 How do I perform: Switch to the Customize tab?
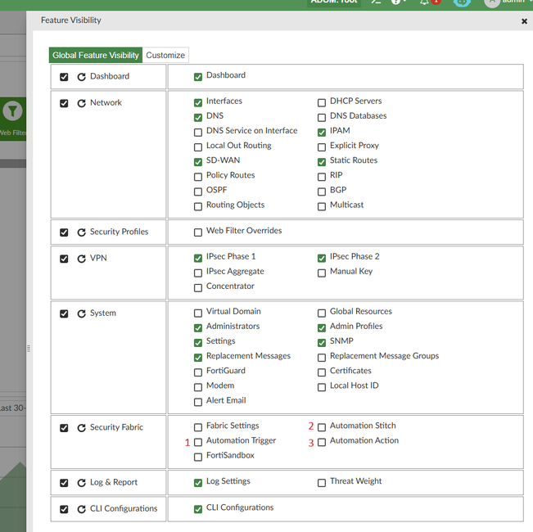click(165, 56)
